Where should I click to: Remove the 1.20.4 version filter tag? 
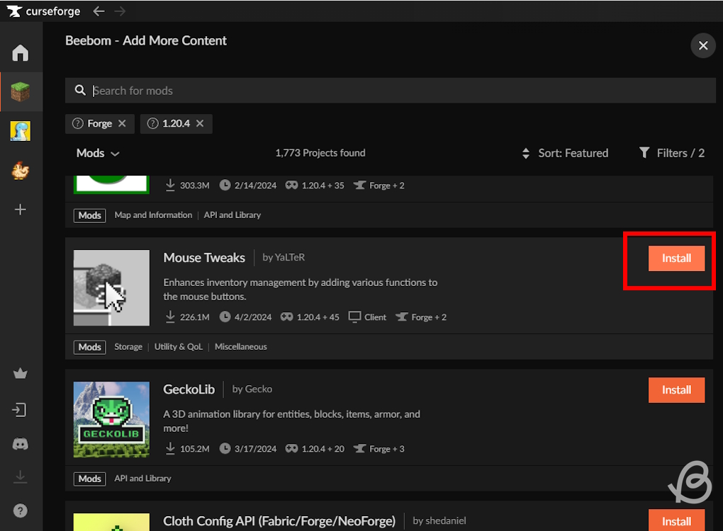click(200, 123)
